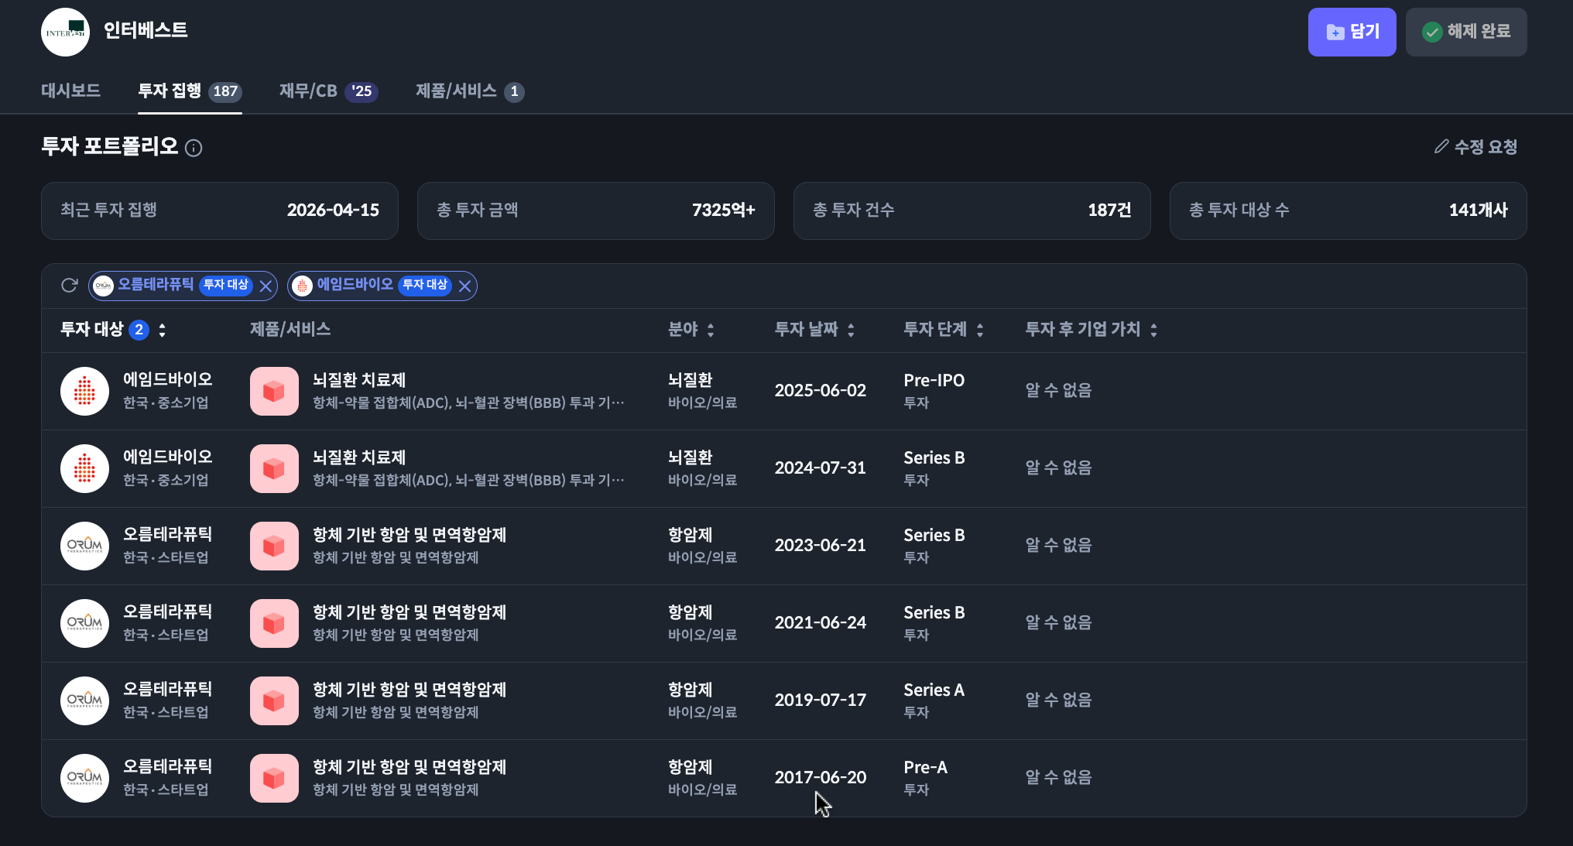Click the 에임드바이오 logo in the 2025-06-02 row

(x=84, y=391)
